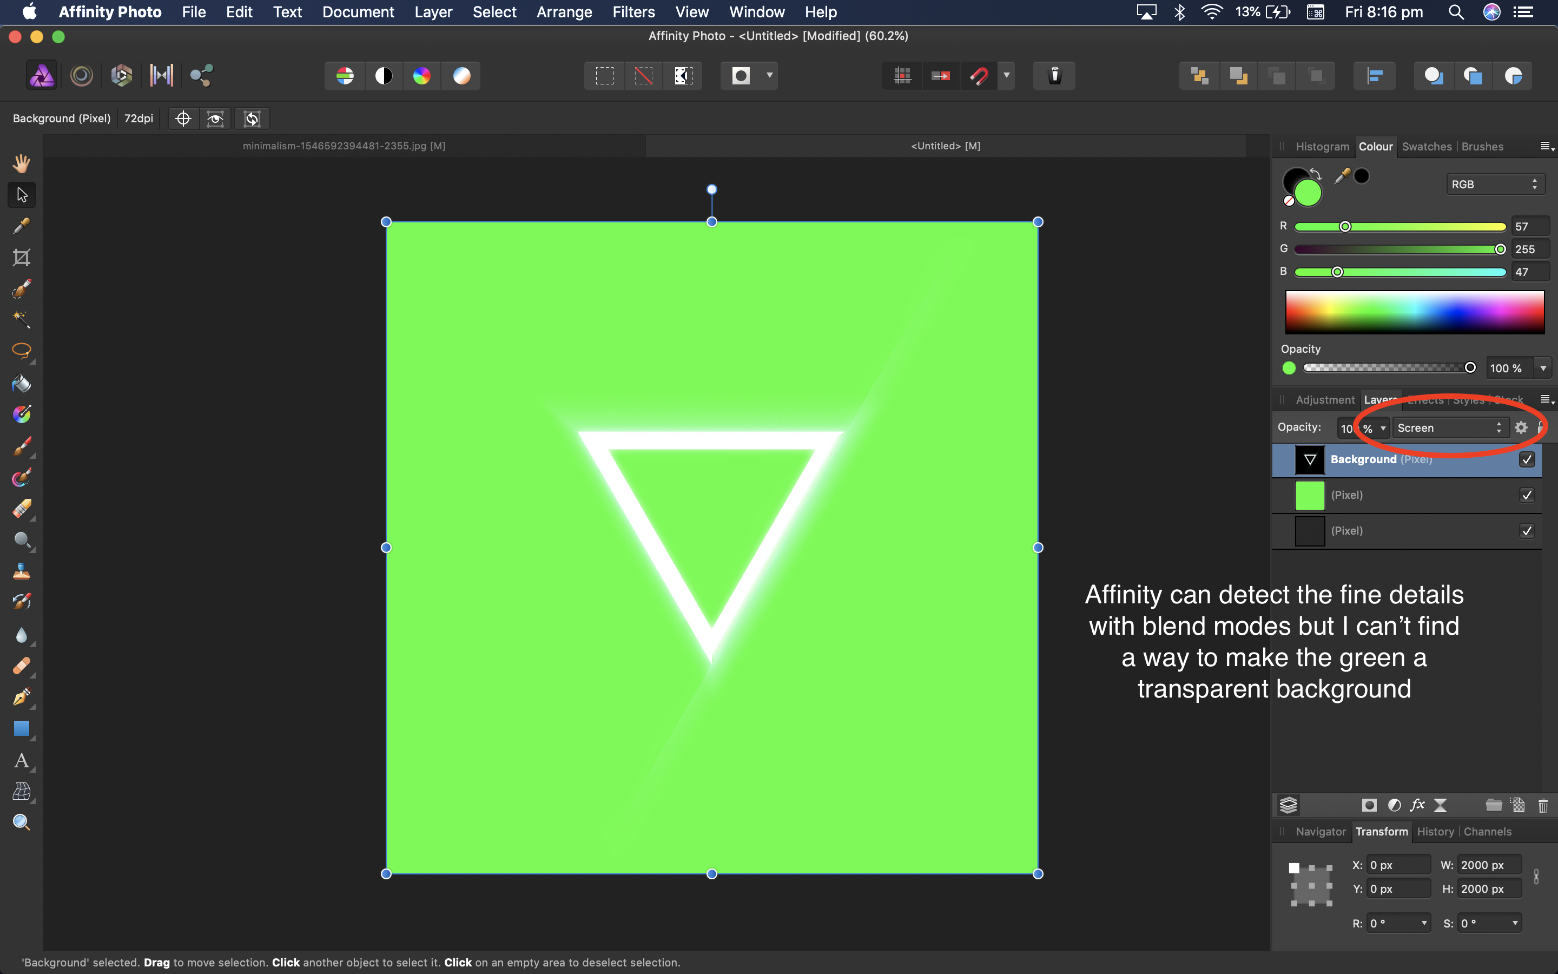Select the Move tool arrow

coord(21,195)
